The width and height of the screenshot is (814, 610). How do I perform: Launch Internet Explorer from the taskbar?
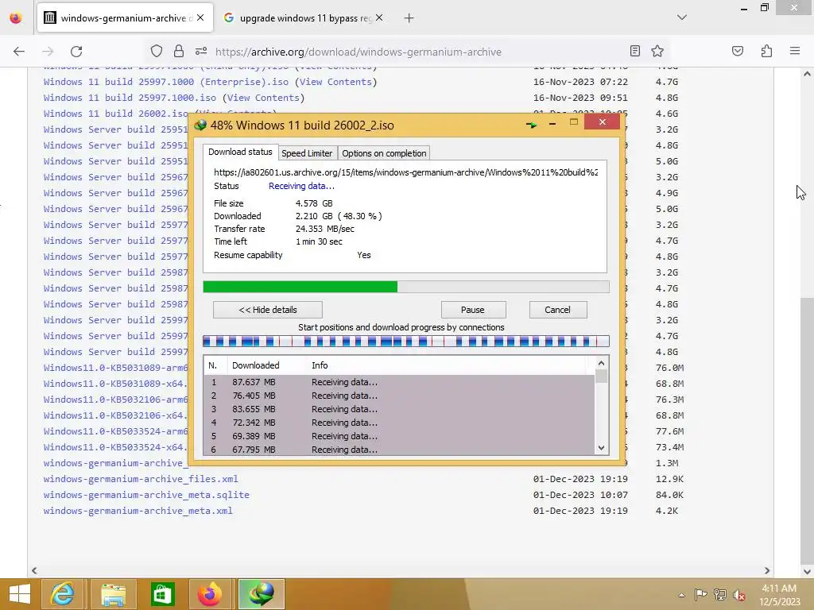62,594
